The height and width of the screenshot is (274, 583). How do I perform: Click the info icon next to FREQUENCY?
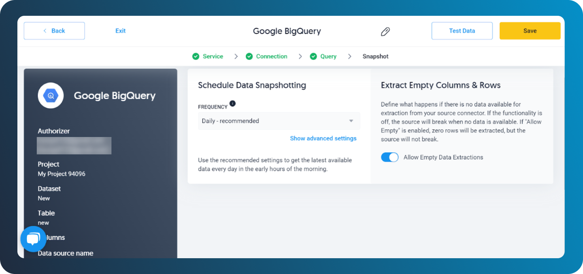coord(232,103)
